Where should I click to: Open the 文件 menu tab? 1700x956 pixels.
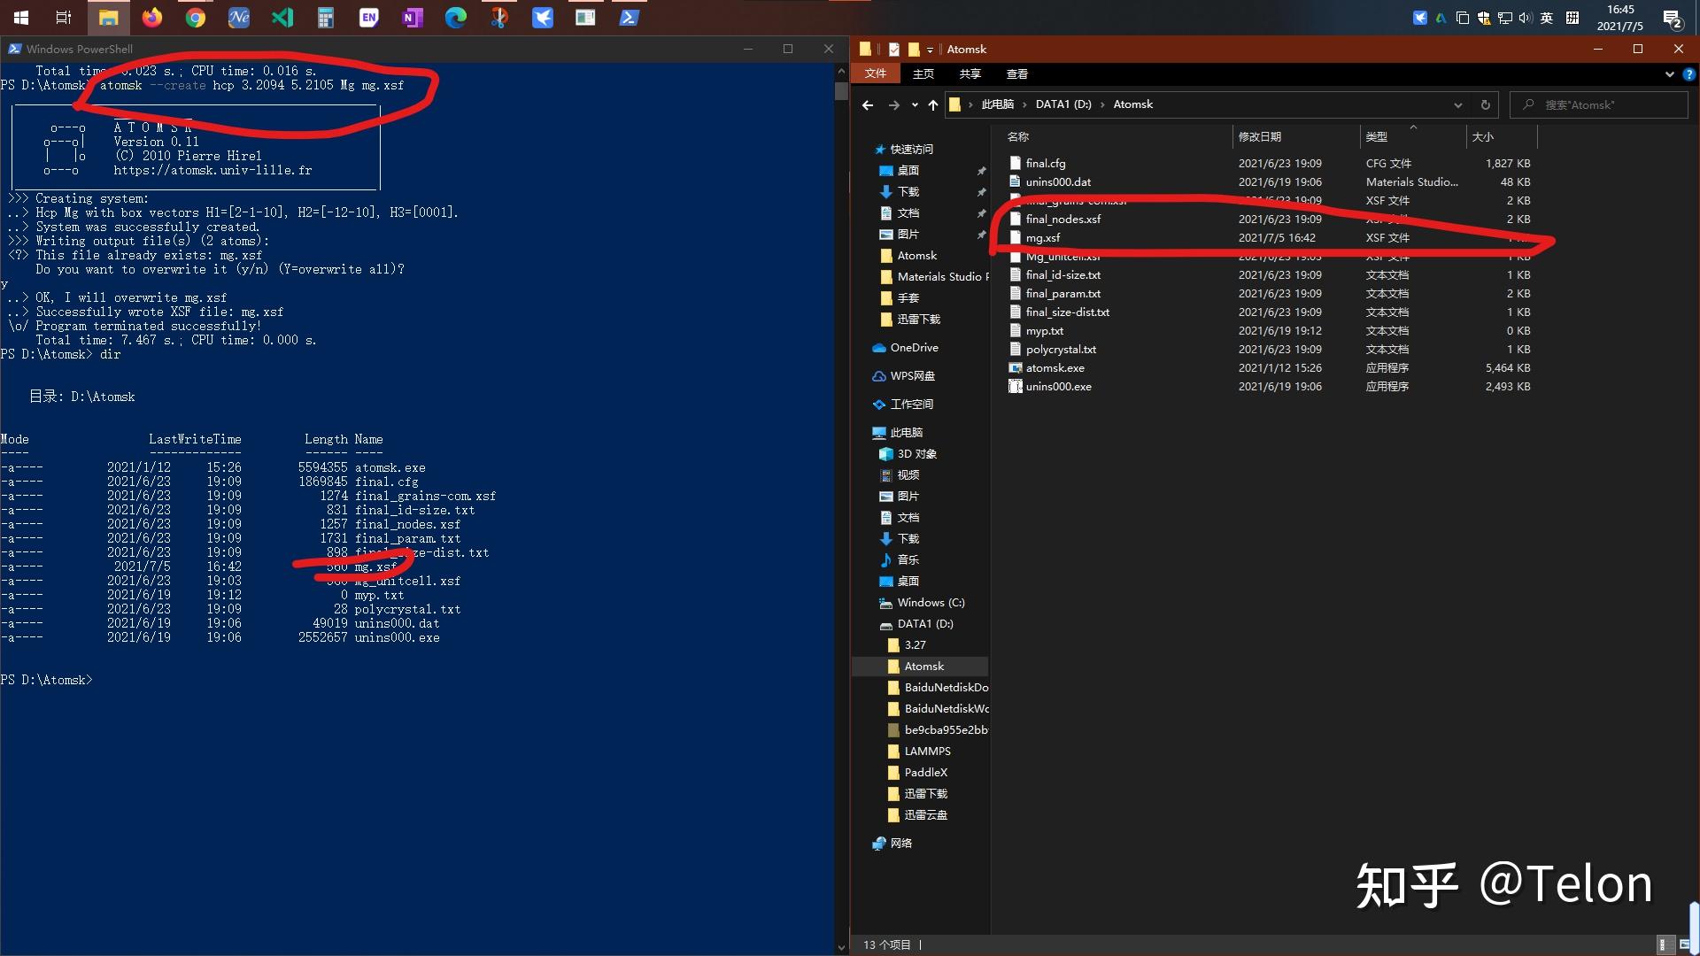(x=875, y=73)
